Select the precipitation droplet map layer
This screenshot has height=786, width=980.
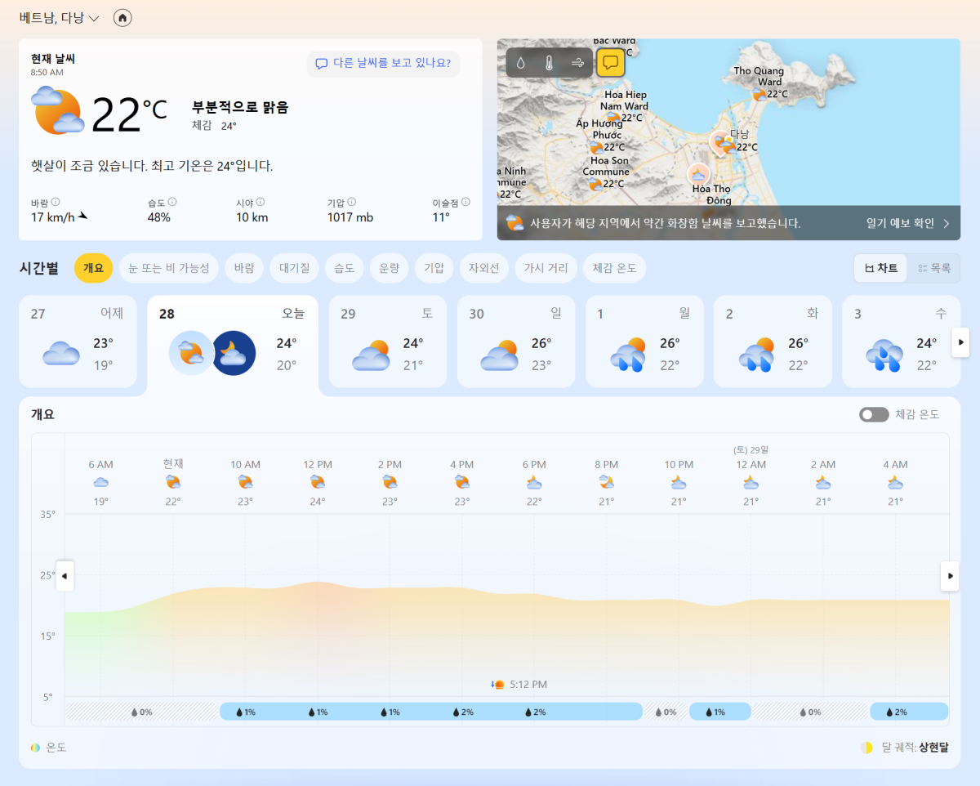click(521, 63)
